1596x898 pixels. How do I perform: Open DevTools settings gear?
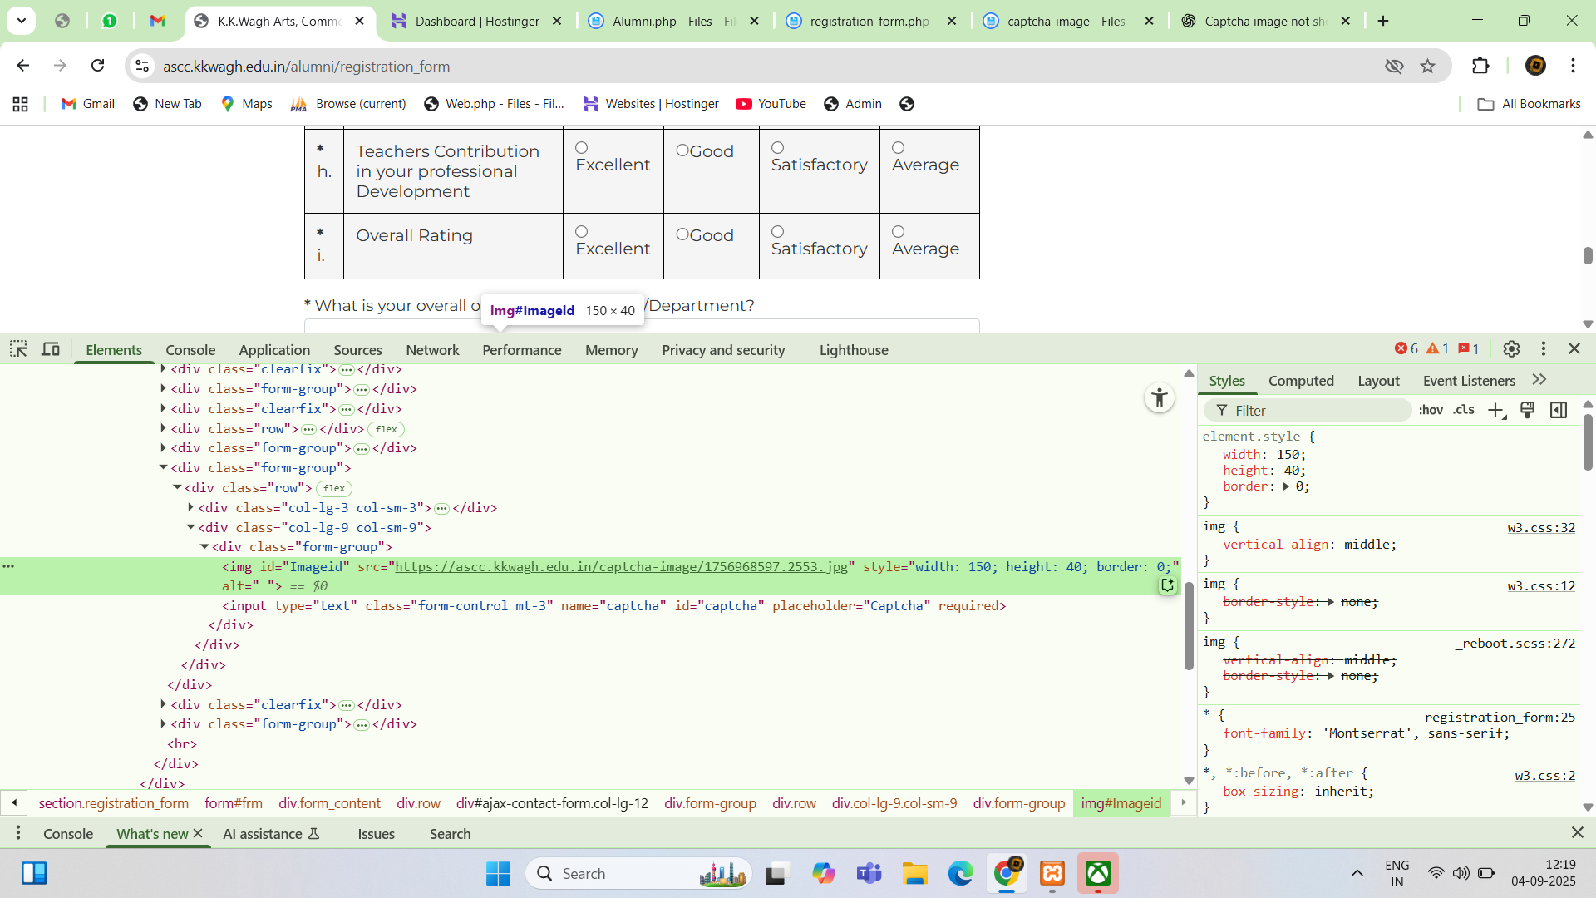point(1511,349)
